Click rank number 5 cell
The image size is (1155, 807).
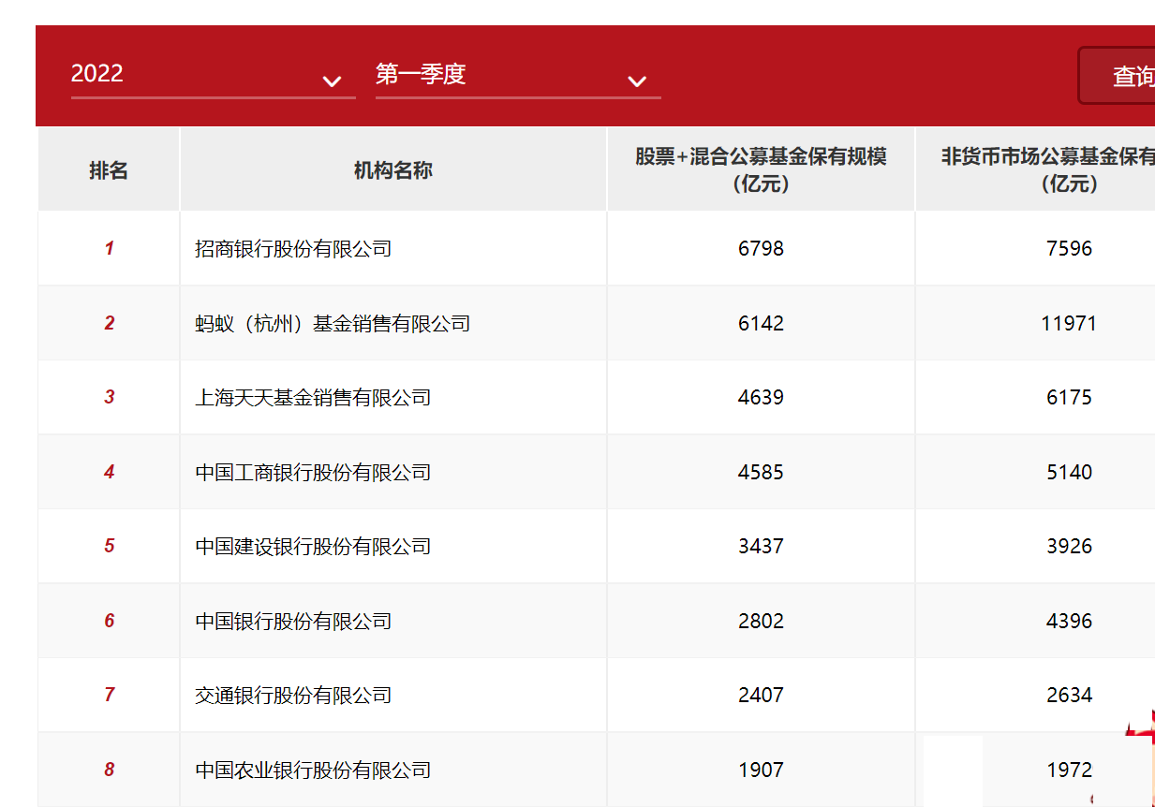[109, 546]
